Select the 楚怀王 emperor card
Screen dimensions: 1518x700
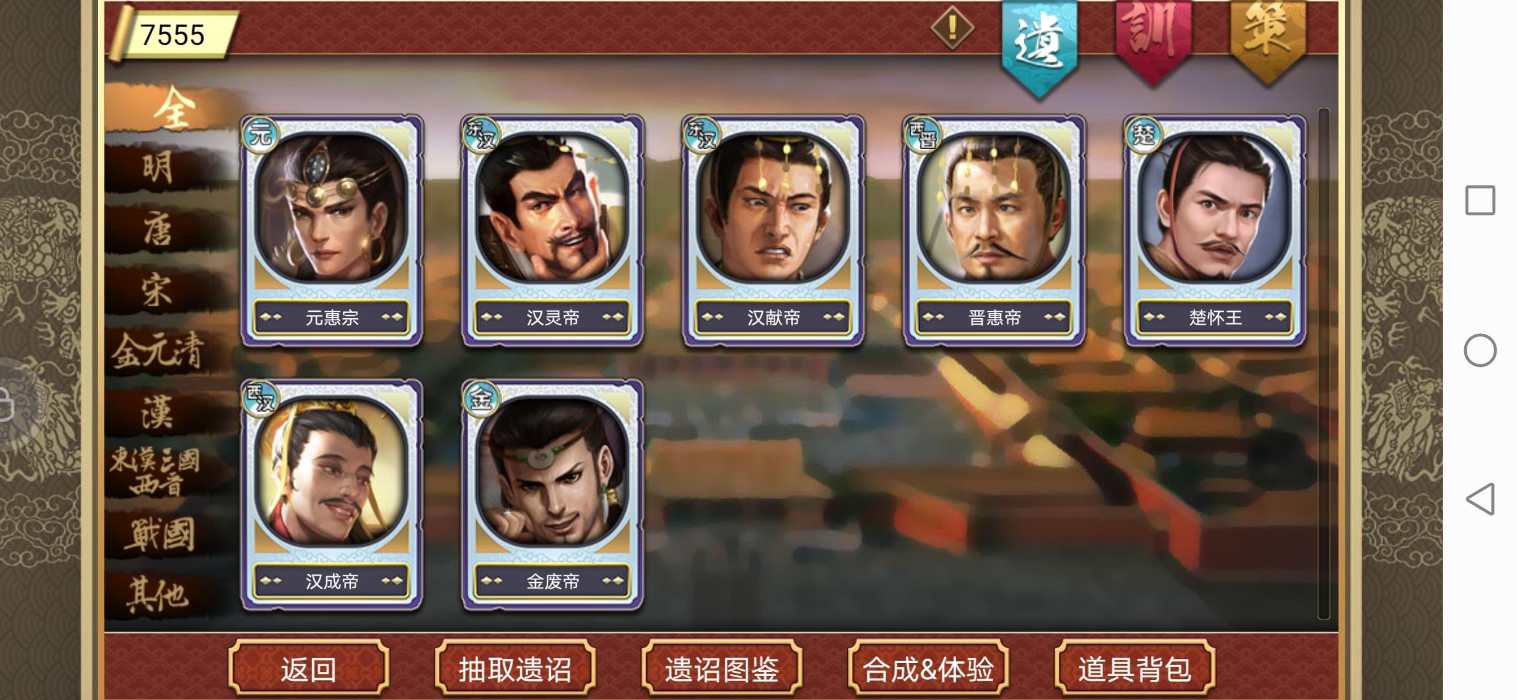point(1215,230)
